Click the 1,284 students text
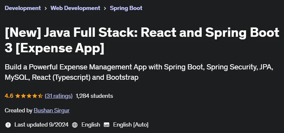This screenshot has width=284, height=133. click(x=94, y=96)
